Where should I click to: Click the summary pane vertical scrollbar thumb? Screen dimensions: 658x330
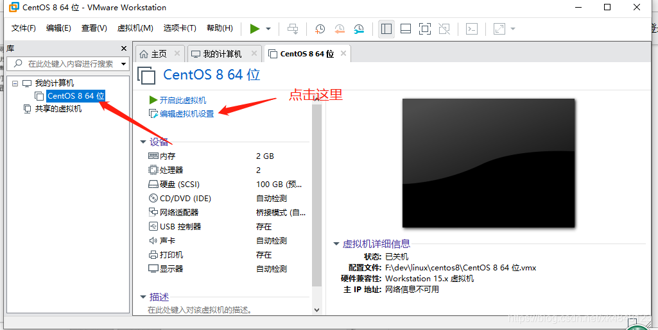coord(317,195)
